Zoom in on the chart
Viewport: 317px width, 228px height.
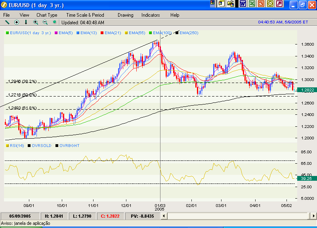click(36, 22)
